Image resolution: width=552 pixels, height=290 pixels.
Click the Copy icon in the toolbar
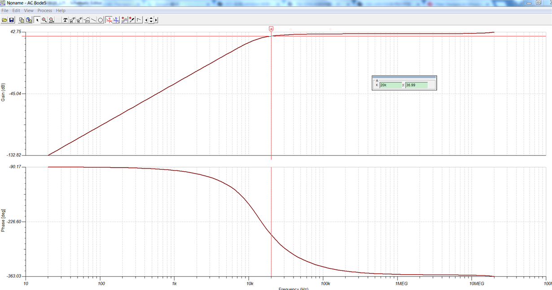coord(22,20)
